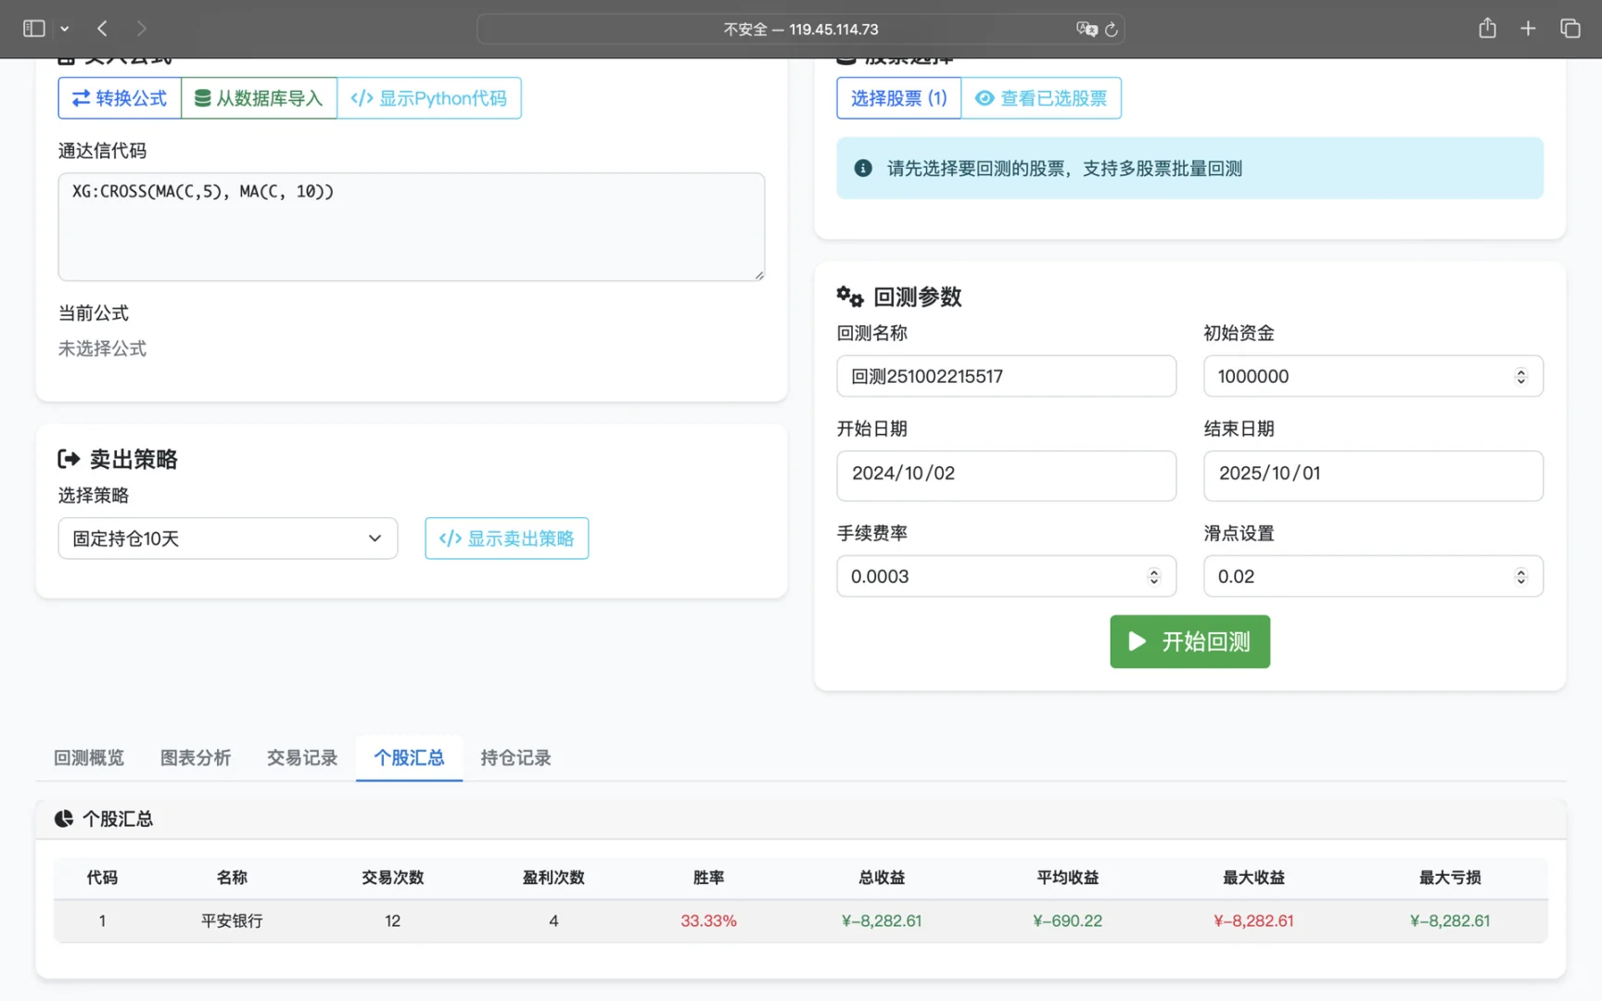Expand the chevron next to the sidebar button
The height and width of the screenshot is (1001, 1602).
click(65, 29)
